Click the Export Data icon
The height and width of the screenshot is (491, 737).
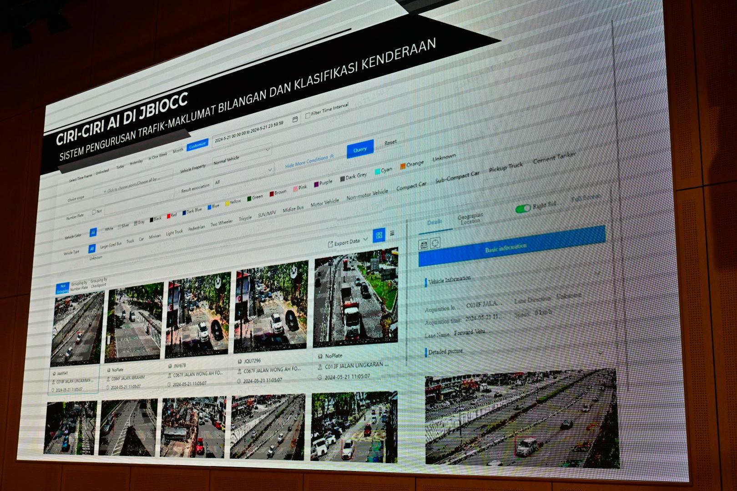[331, 244]
